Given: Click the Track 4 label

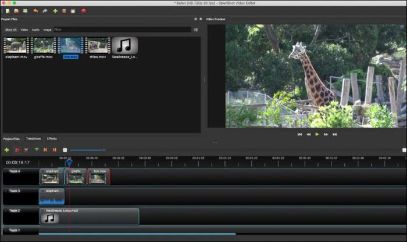Looking at the screenshot, I should (15, 171).
